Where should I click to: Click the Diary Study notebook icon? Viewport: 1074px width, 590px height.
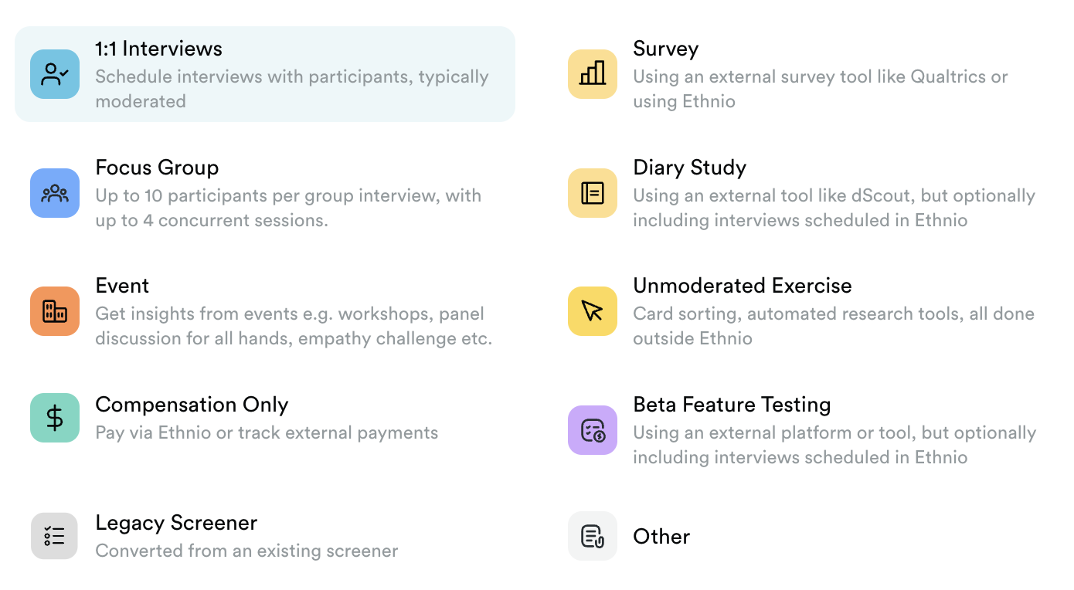pos(593,193)
